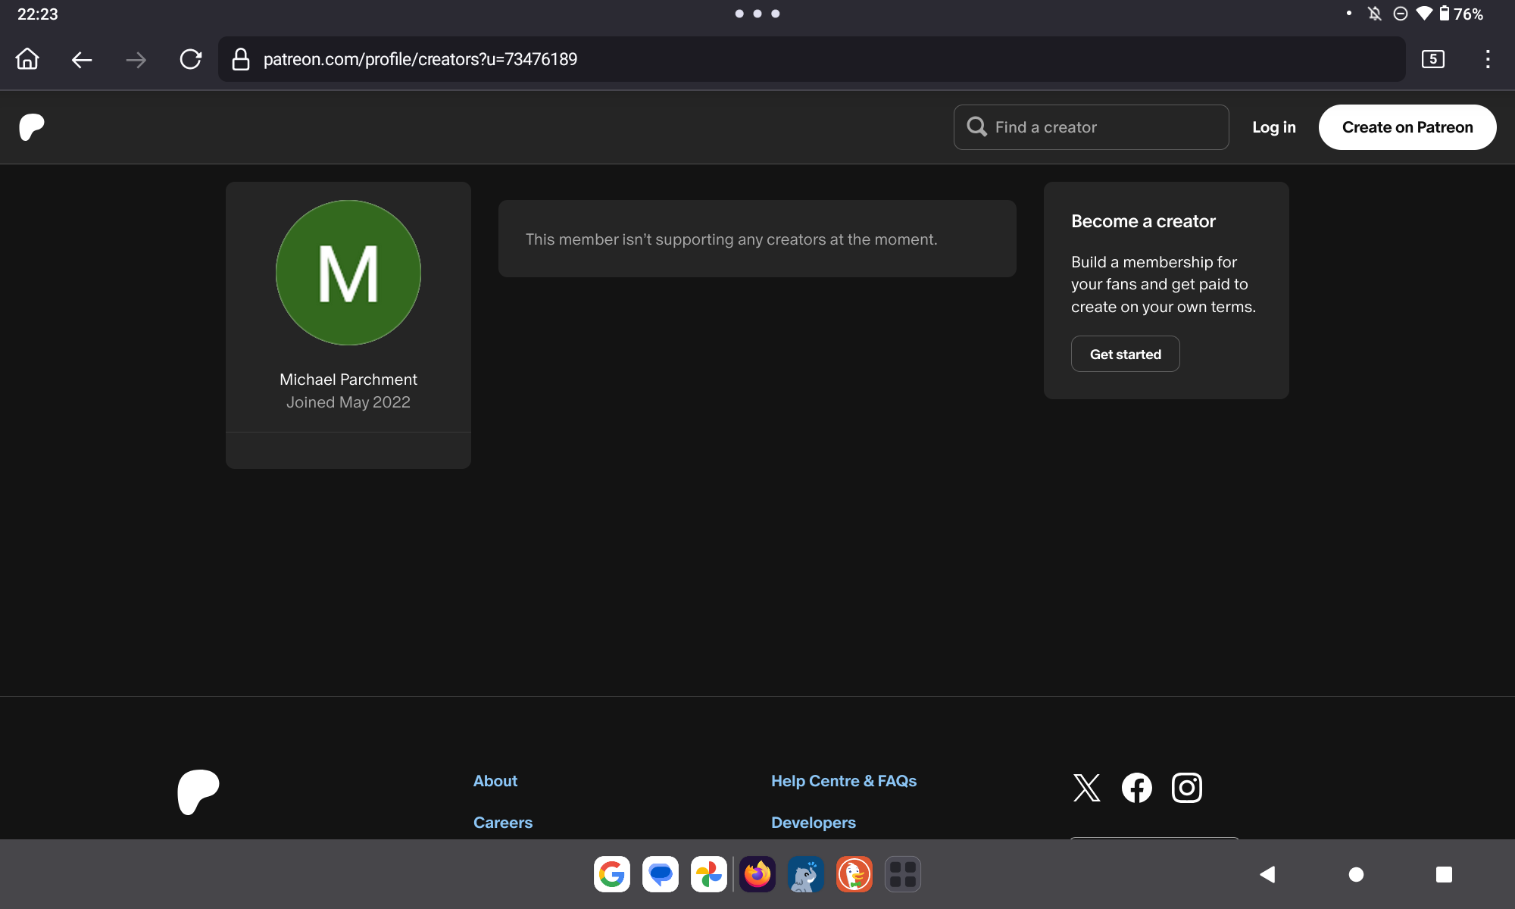Image resolution: width=1515 pixels, height=909 pixels.
Task: Open the About footer link
Action: point(495,781)
